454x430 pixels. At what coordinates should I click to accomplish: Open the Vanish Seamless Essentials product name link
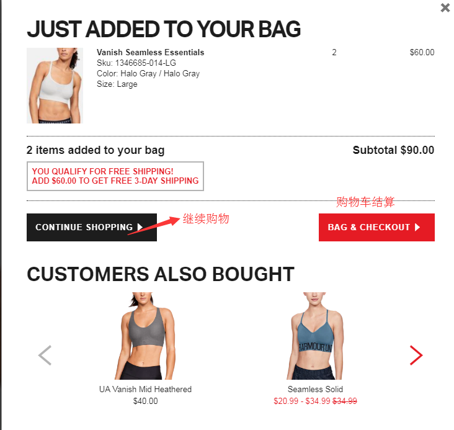point(150,53)
